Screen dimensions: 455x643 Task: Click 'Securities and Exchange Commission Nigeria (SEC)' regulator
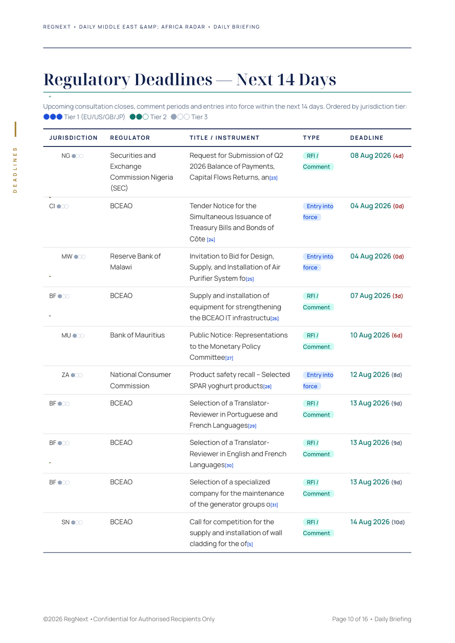click(x=142, y=172)
